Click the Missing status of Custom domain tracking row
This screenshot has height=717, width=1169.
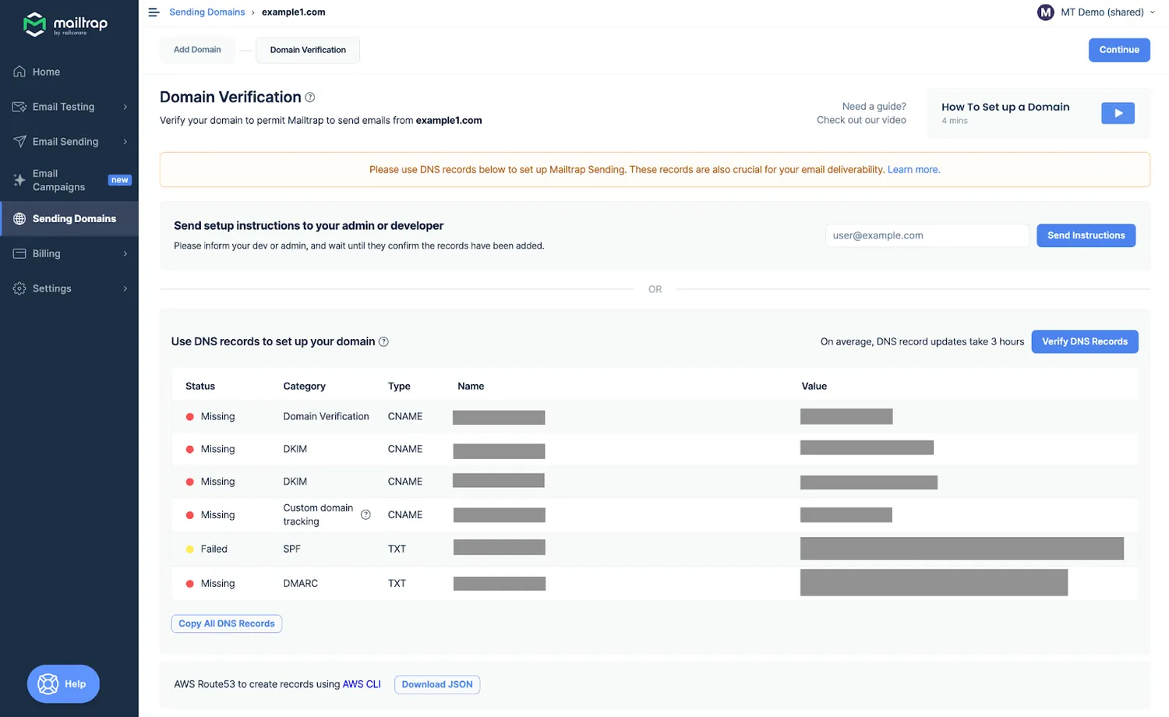pos(210,515)
